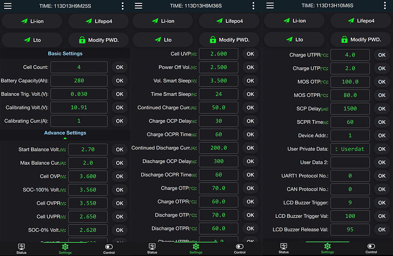Edit the Calibrating Curr.(A) field

click(x=79, y=121)
